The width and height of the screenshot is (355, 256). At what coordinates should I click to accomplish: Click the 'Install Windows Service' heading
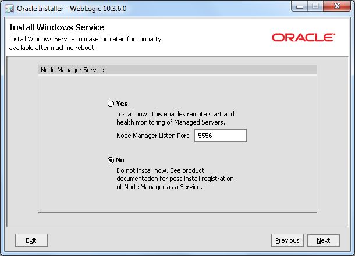pos(56,27)
